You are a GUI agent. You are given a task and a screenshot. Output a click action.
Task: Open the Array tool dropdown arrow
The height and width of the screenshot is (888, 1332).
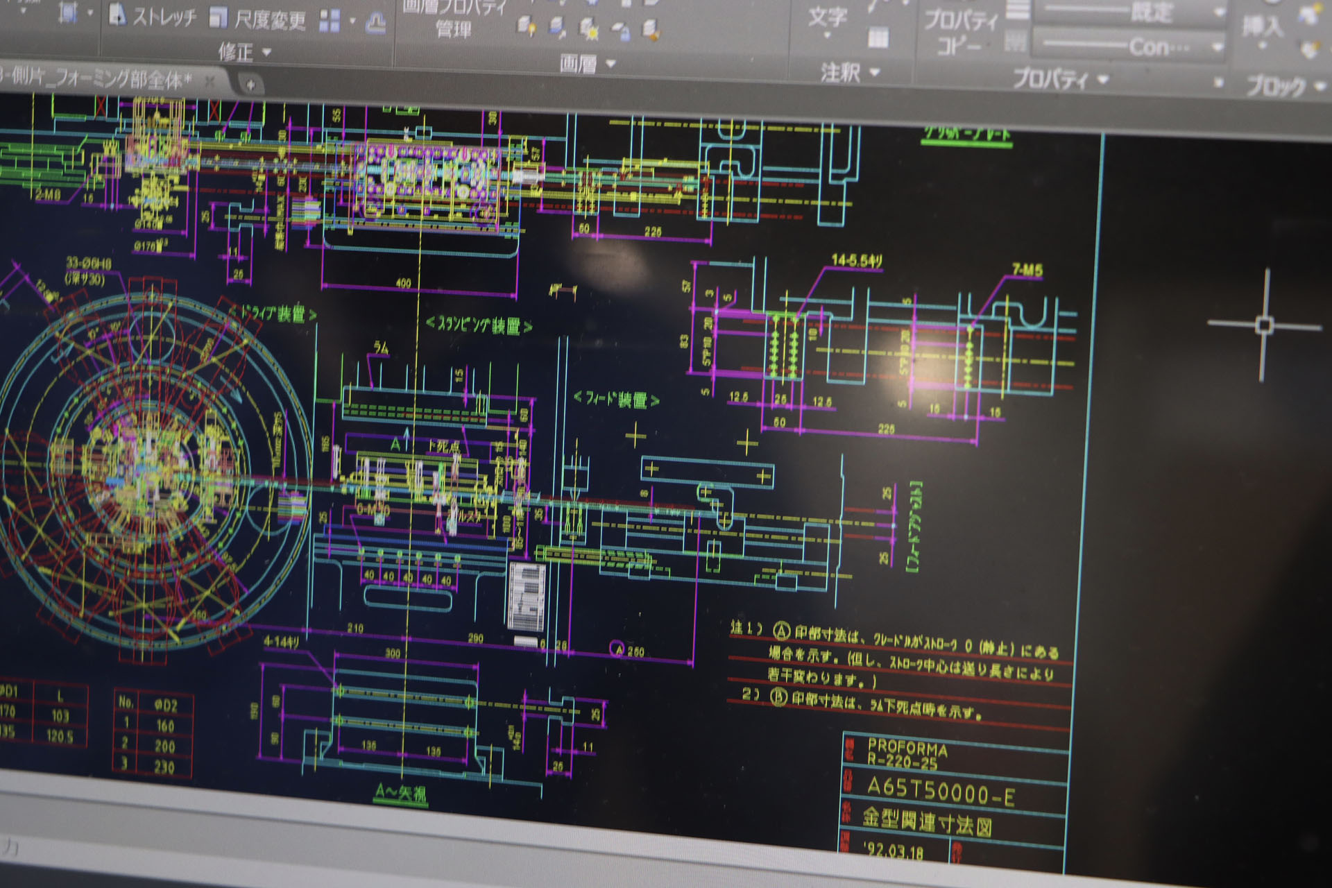353,22
